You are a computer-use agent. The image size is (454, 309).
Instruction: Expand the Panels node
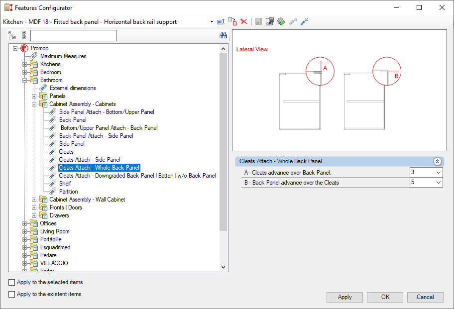(x=34, y=96)
